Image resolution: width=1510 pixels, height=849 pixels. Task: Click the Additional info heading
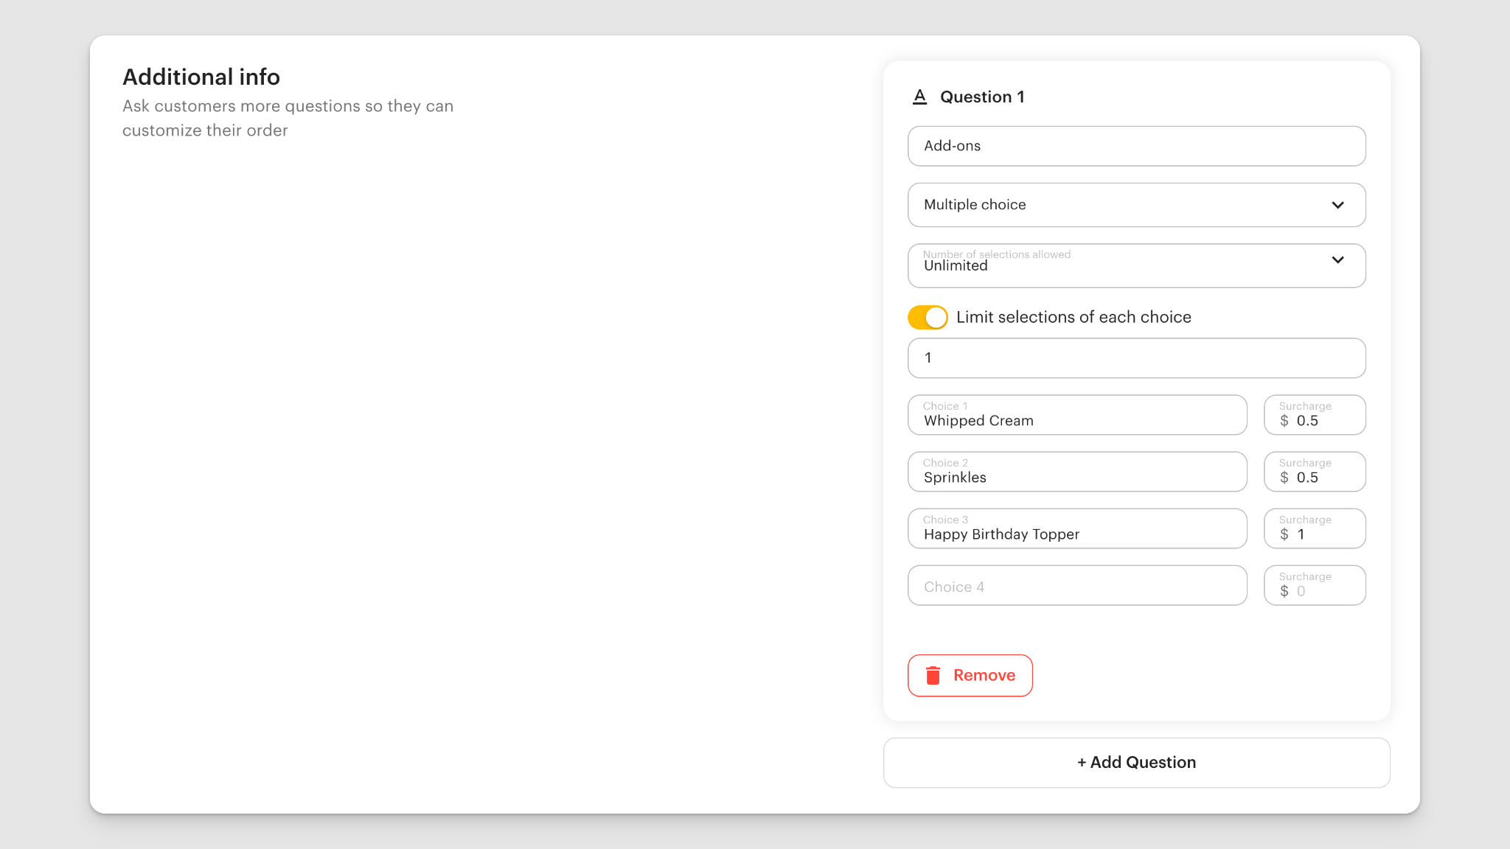click(201, 77)
